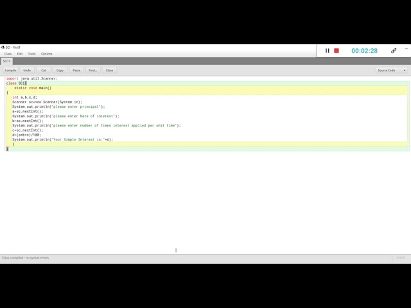411x308 pixels.
Task: Open the Class menu
Action: pos(8,54)
